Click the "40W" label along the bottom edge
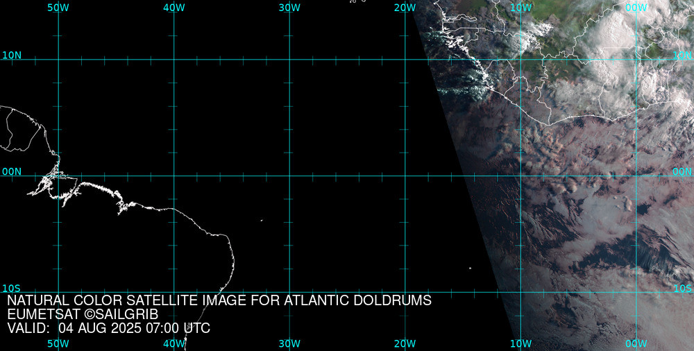Image resolution: width=694 pixels, height=351 pixels. [x=174, y=344]
